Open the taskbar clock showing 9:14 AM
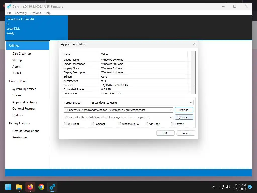 pyautogui.click(x=240, y=187)
